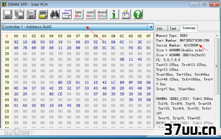Minimize the DIMM SPD window

(194, 5)
